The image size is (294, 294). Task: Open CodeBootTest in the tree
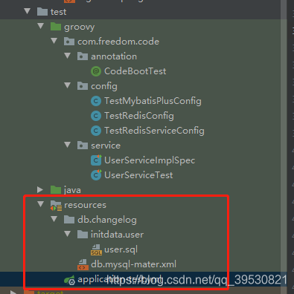(x=135, y=71)
